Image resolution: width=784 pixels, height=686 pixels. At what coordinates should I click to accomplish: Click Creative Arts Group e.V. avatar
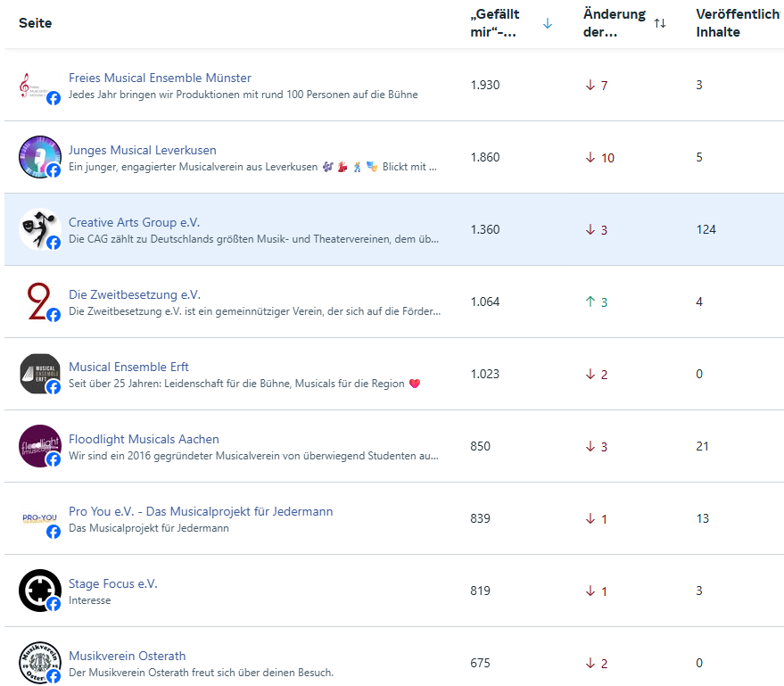click(39, 230)
